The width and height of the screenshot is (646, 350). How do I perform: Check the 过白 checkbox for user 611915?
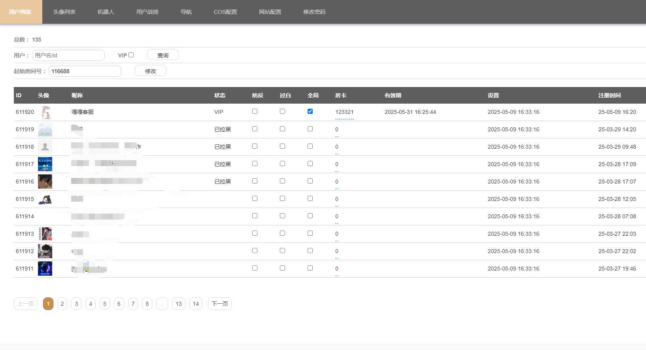[x=282, y=199]
